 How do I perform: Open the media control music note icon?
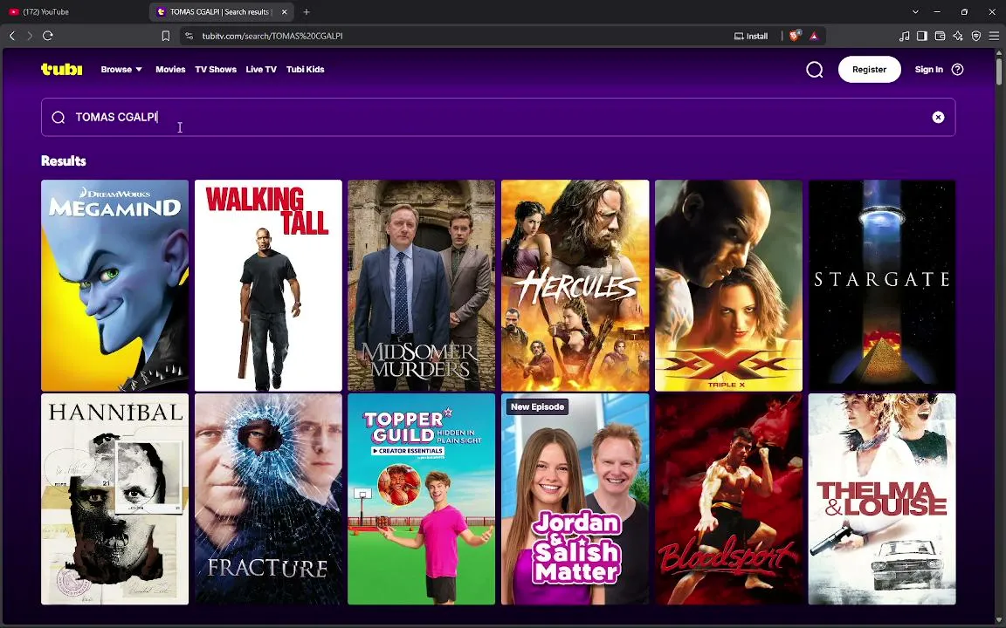point(904,36)
